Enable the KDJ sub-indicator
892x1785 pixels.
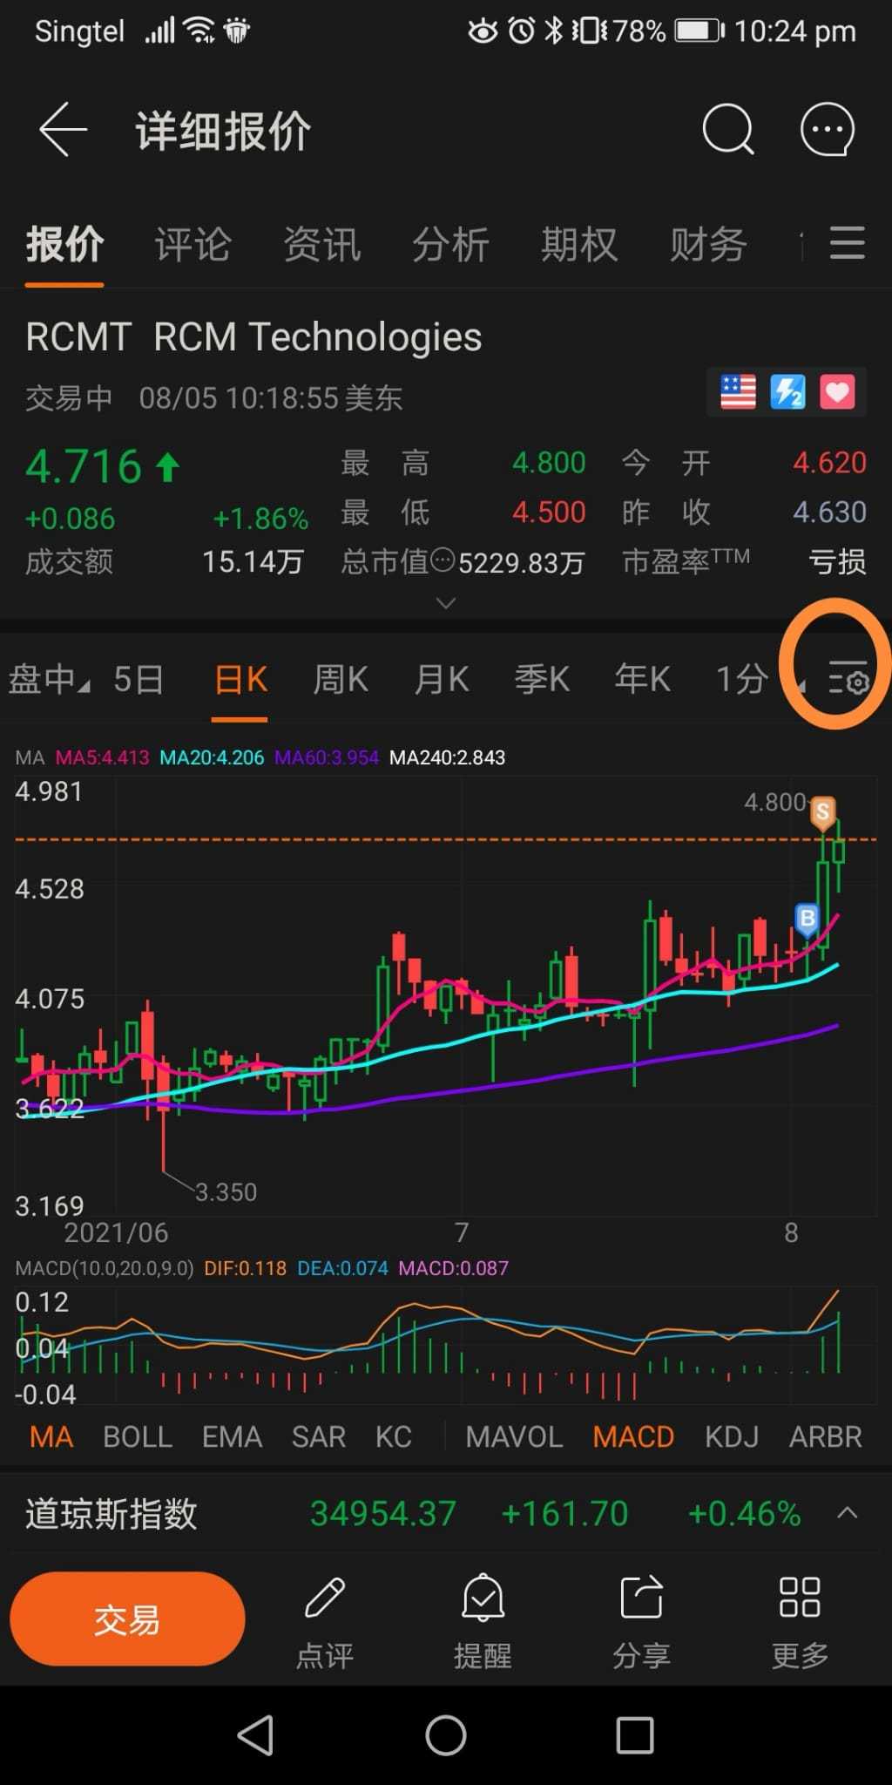point(732,1437)
